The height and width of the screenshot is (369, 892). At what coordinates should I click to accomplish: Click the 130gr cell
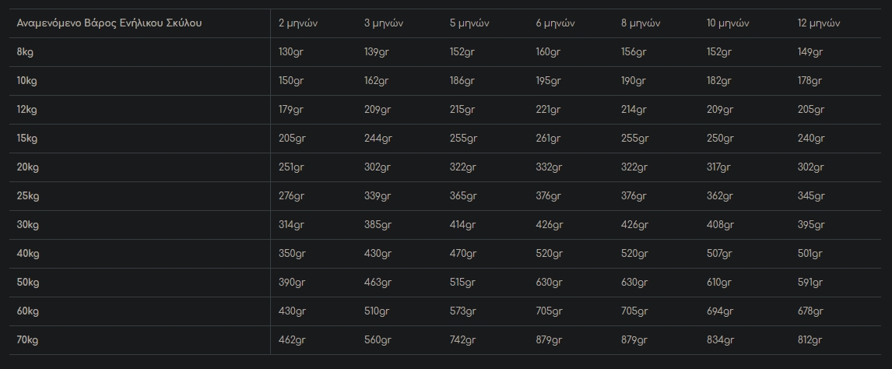292,52
